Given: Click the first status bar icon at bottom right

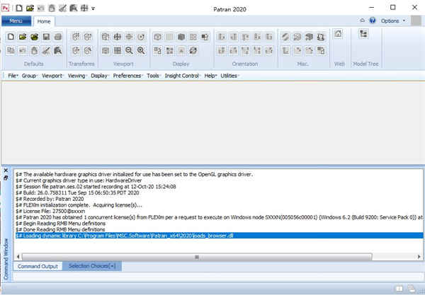Looking at the screenshot, I should pos(399,289).
